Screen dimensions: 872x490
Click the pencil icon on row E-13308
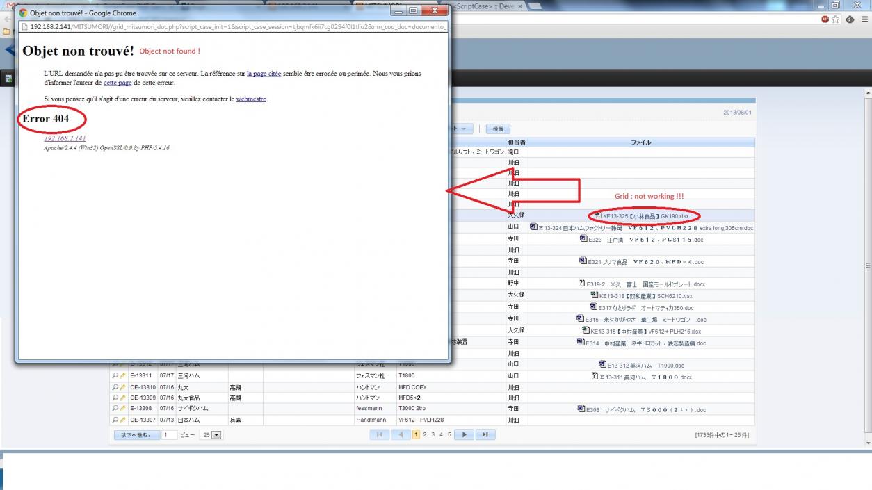[x=123, y=409]
